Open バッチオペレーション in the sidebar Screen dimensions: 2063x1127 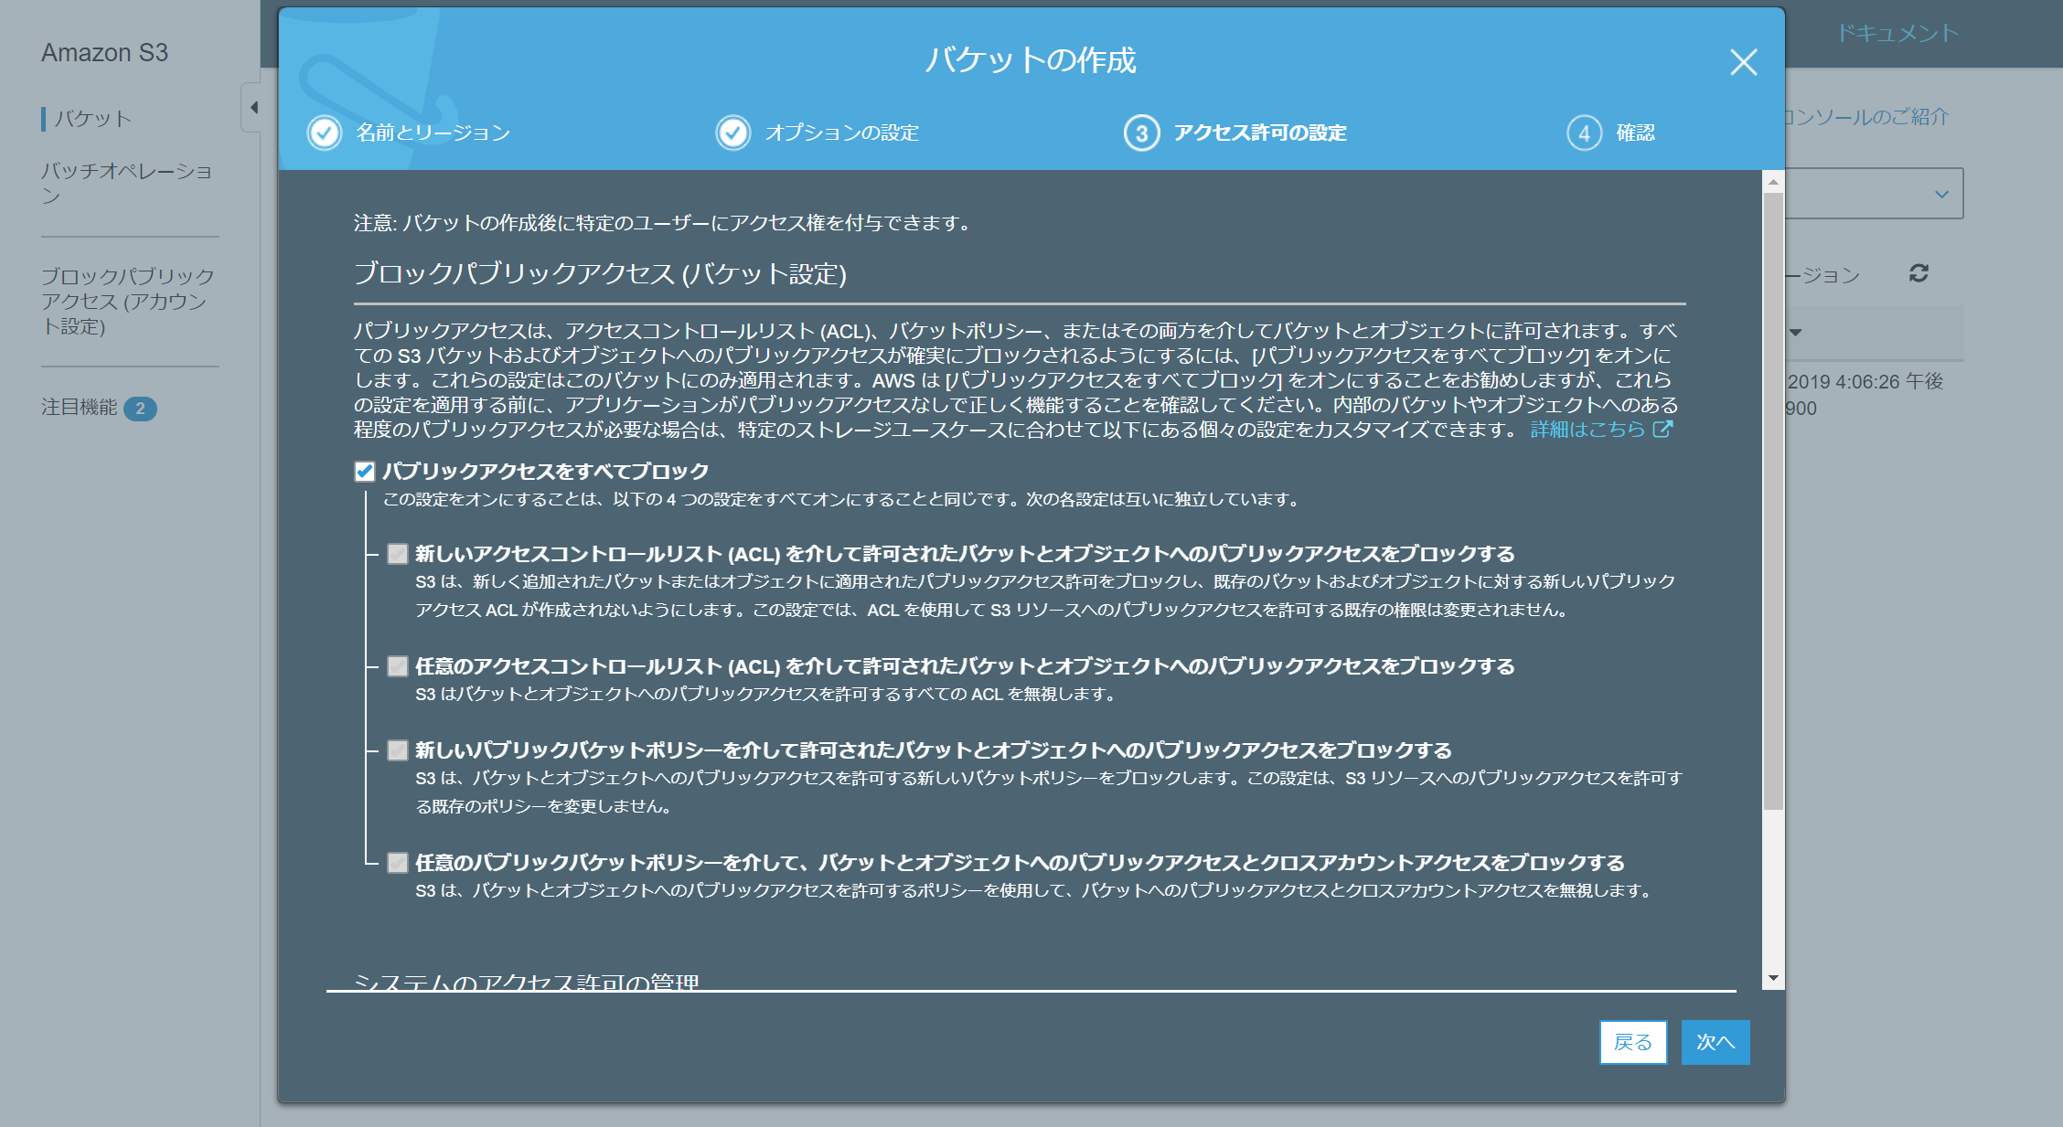coord(126,183)
